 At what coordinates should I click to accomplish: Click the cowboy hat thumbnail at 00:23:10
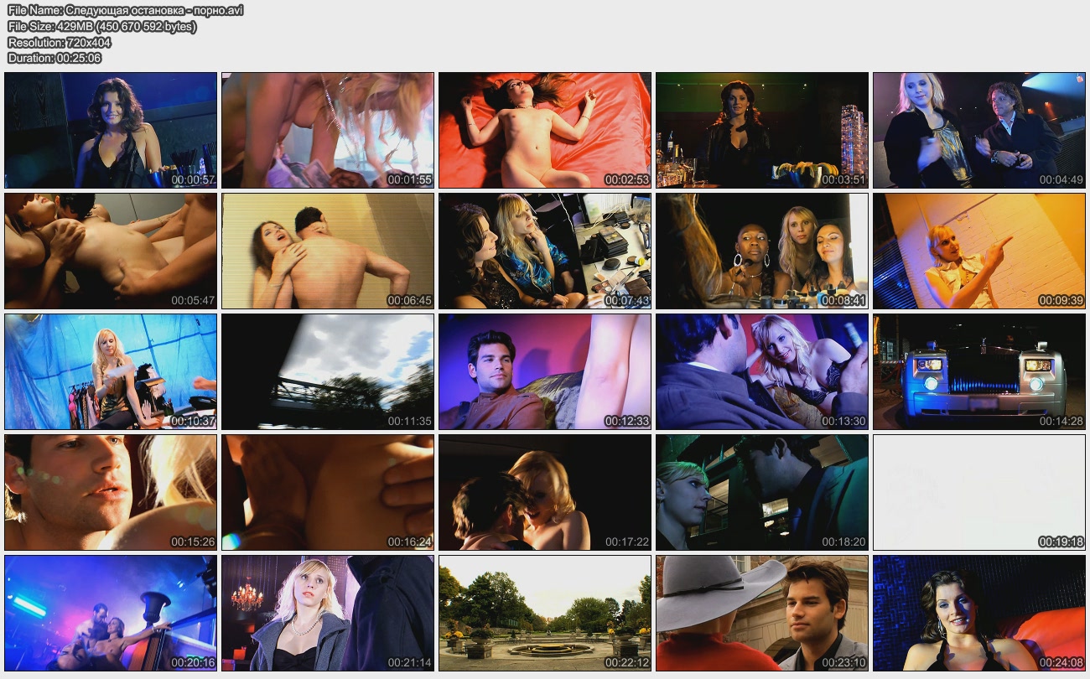point(761,613)
